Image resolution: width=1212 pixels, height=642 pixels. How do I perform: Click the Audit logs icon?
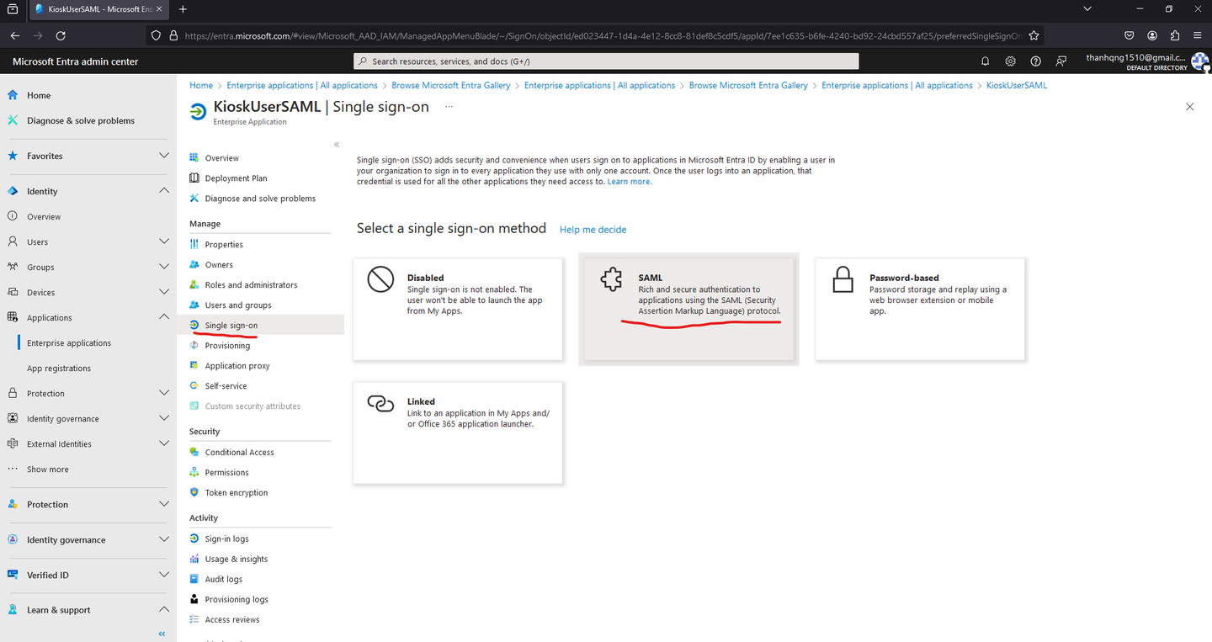[194, 579]
